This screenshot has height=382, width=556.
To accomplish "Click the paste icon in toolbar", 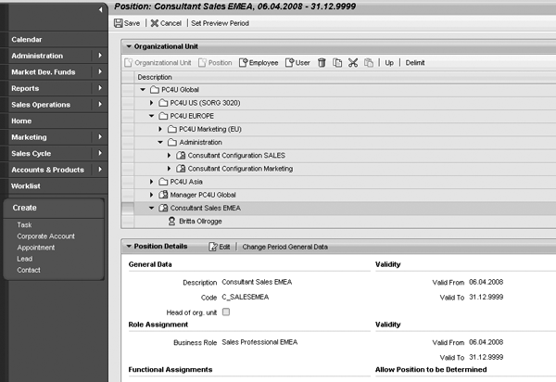I will pyautogui.click(x=369, y=63).
